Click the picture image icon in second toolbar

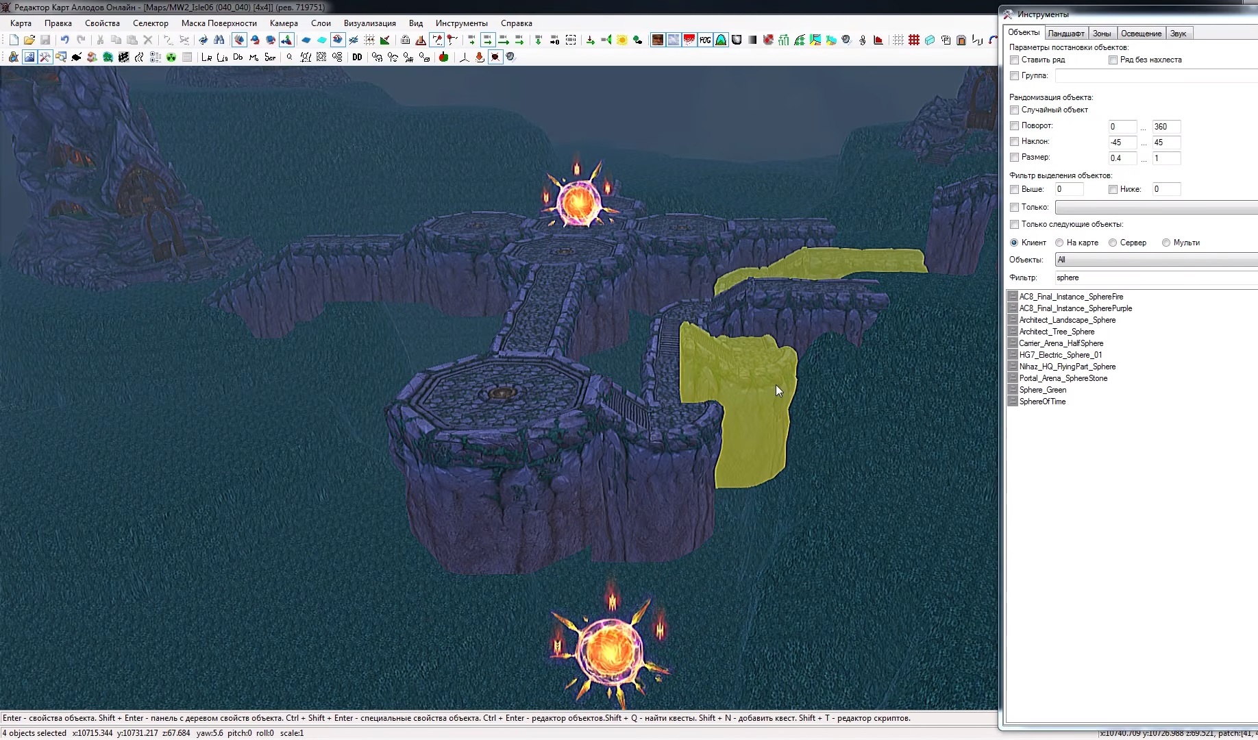click(x=29, y=57)
